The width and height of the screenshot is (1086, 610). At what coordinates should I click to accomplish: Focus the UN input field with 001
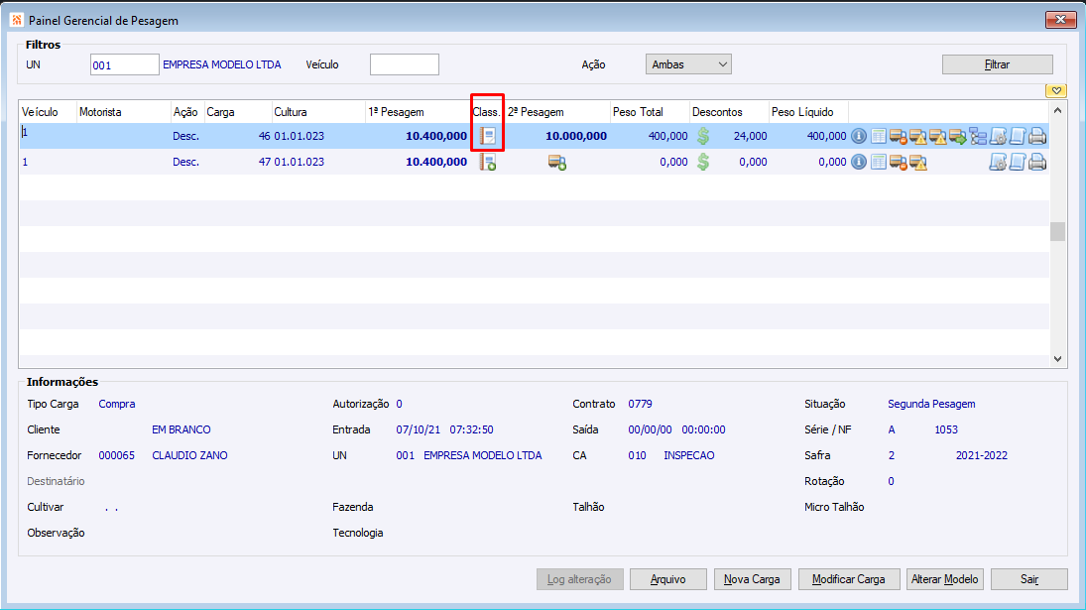tap(125, 65)
